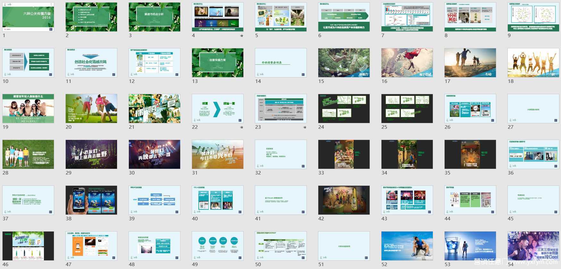This screenshot has width=561, height=269.
Task: Select slide 44 thumbnail with green block
Action: [470, 200]
